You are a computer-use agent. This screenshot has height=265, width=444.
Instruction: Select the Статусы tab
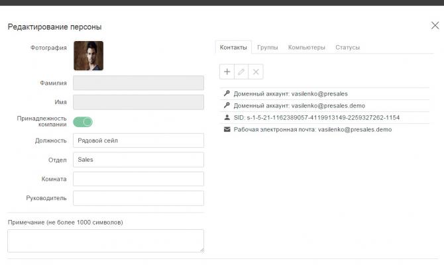(x=347, y=48)
